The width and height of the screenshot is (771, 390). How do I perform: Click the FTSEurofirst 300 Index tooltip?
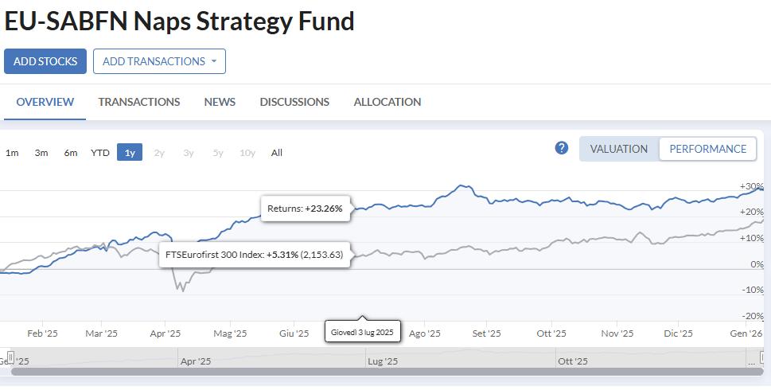(255, 255)
